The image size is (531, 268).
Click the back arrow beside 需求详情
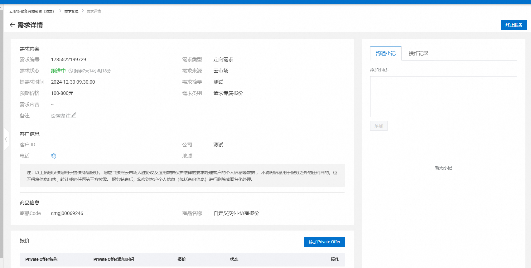point(12,25)
